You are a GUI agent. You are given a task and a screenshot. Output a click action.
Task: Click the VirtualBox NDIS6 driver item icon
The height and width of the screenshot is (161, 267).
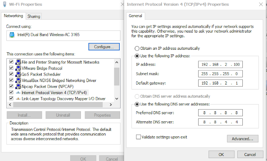[18, 80]
